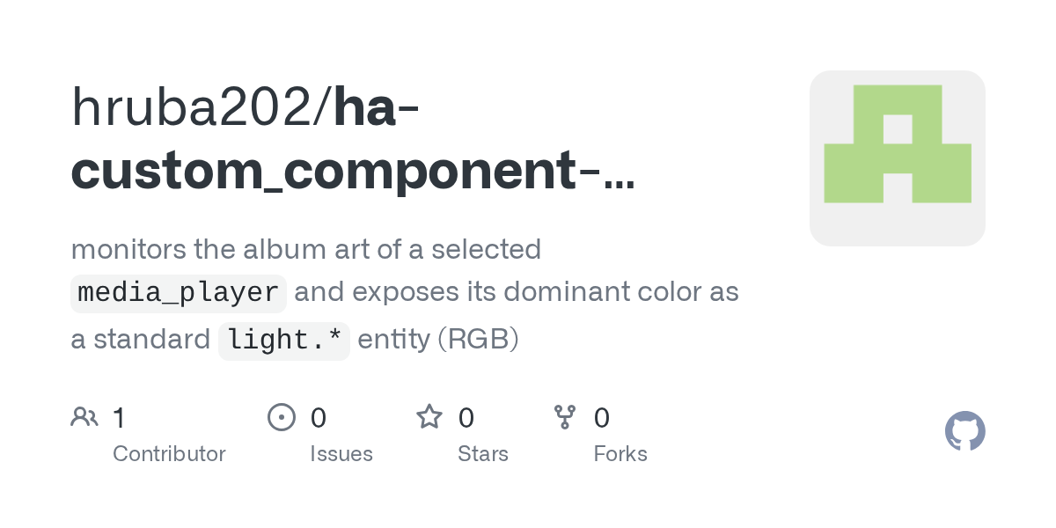Select the media_player code label
Image resolution: width=1056 pixels, height=528 pixels.
[x=179, y=293]
